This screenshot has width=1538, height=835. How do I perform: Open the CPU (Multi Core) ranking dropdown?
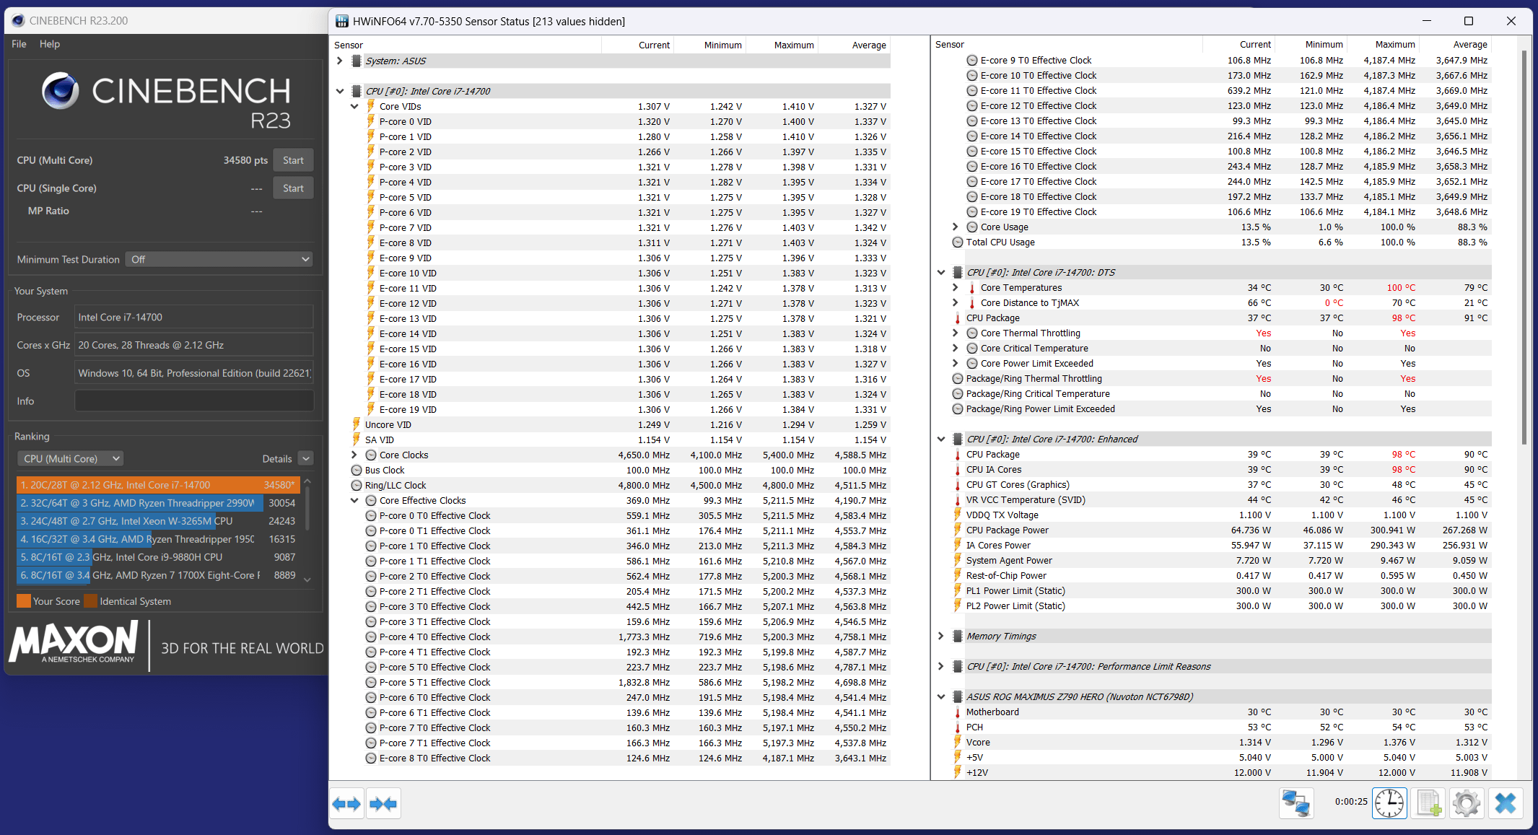70,459
